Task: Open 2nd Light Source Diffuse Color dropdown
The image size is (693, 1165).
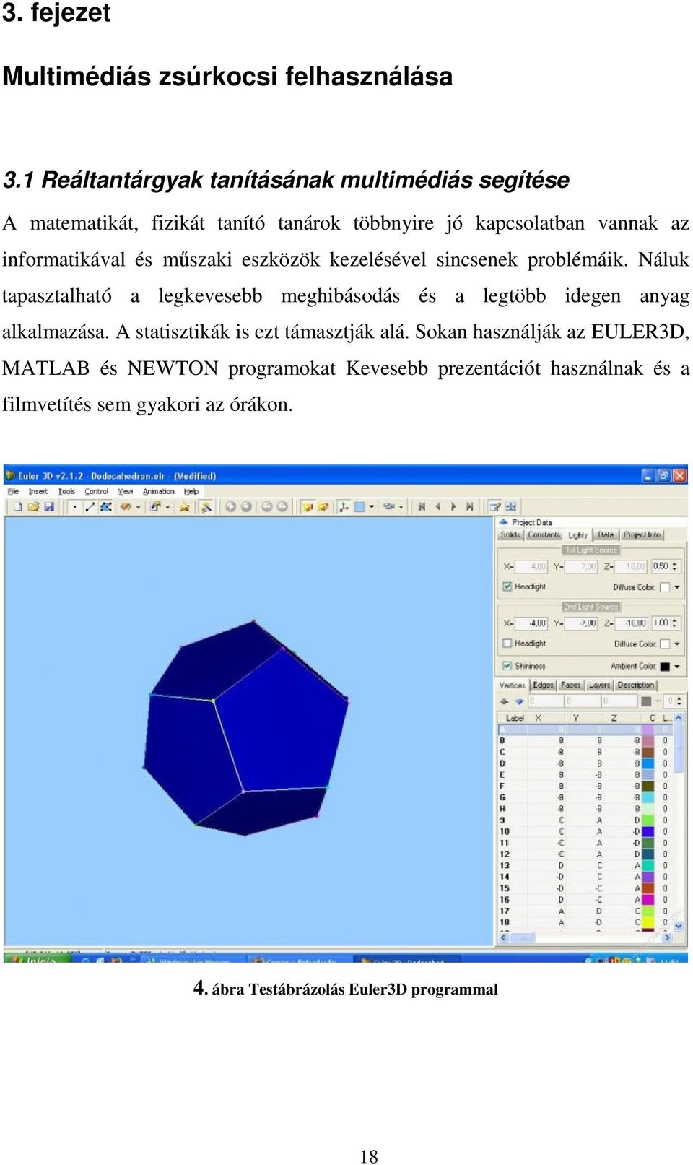Action: coord(677,644)
